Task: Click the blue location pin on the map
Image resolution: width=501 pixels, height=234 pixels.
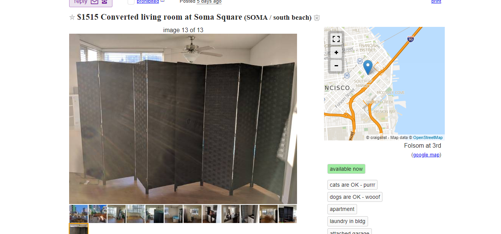Action: click(x=368, y=67)
